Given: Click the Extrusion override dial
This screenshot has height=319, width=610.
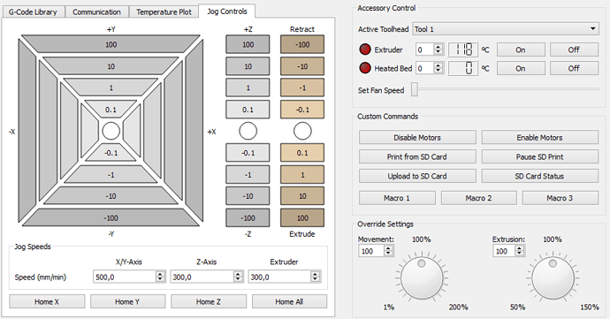Looking at the screenshot, I should [x=553, y=277].
